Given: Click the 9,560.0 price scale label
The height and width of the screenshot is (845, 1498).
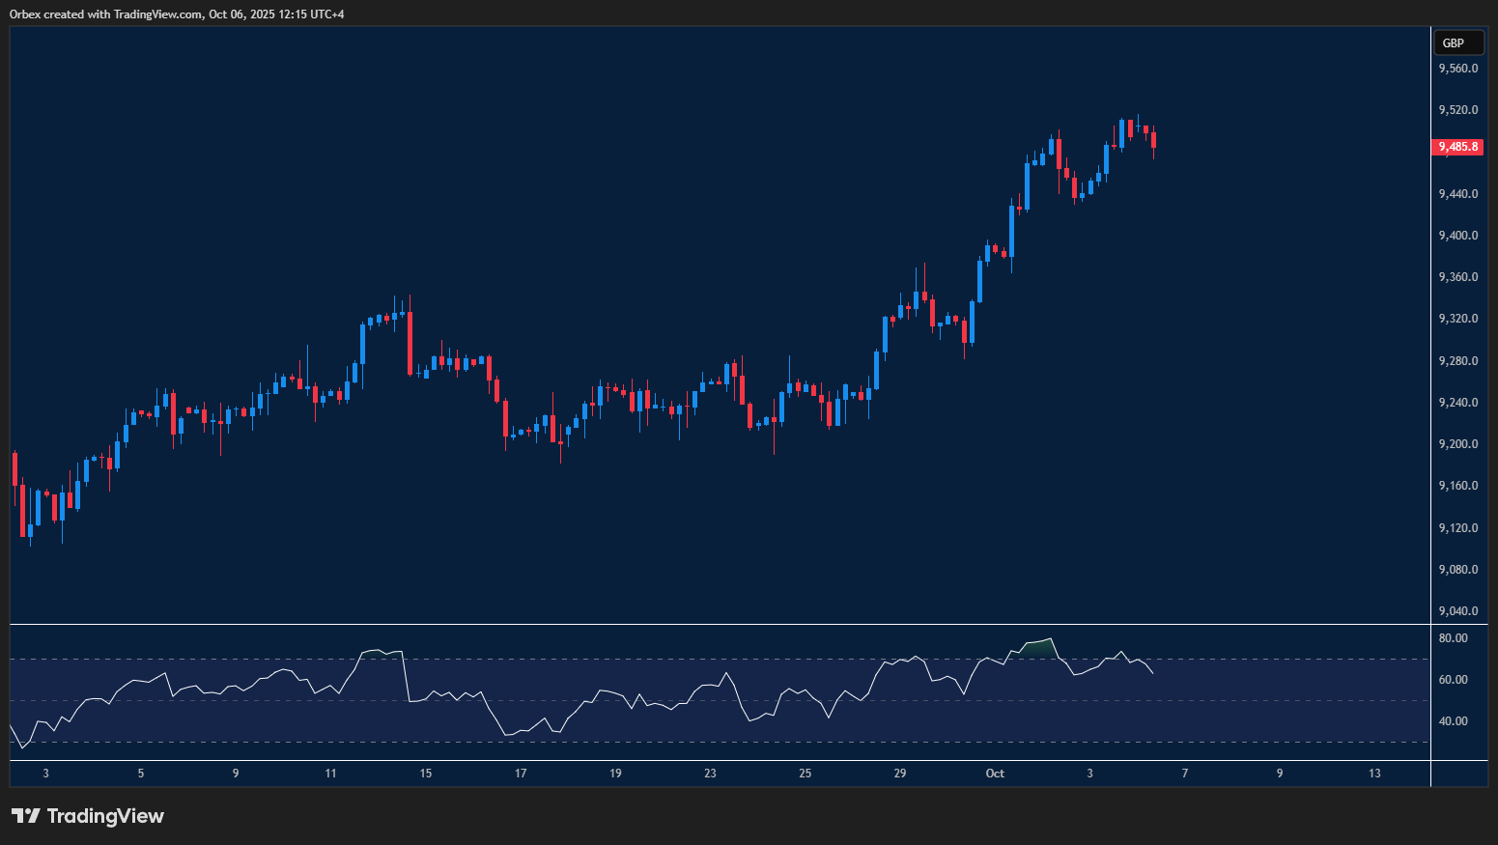Looking at the screenshot, I should 1457,69.
